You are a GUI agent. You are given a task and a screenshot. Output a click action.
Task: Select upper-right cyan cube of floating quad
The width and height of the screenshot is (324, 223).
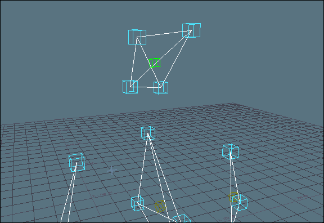coord(191,30)
